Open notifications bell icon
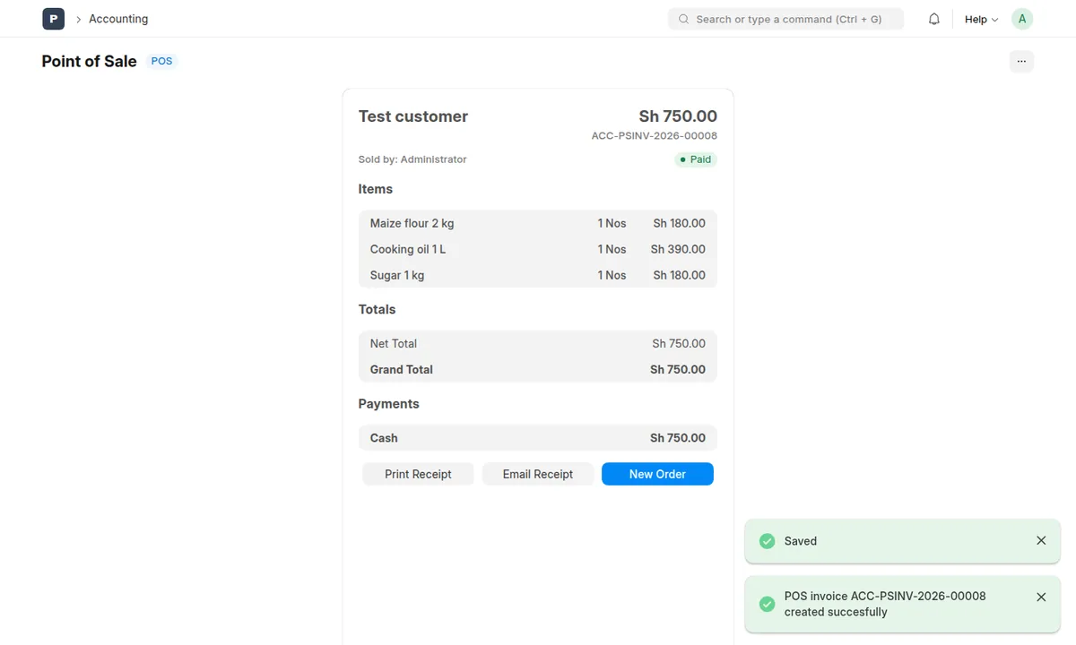The width and height of the screenshot is (1076, 645). 934,19
